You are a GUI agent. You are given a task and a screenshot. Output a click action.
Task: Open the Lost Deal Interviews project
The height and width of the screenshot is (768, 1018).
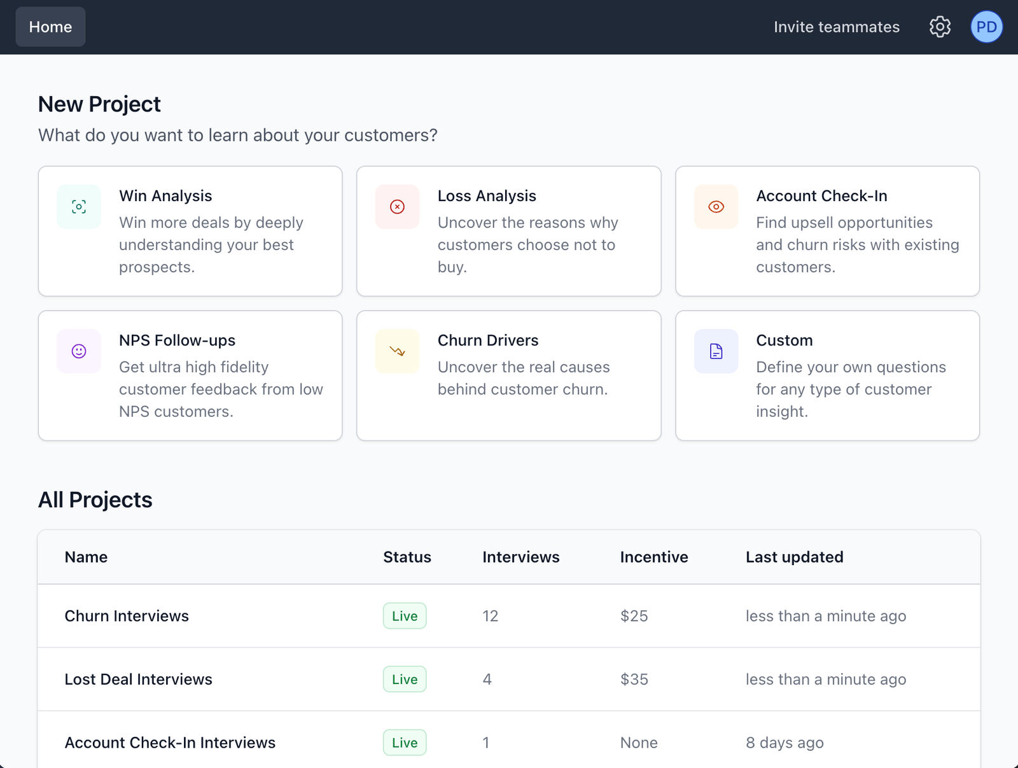pos(138,679)
